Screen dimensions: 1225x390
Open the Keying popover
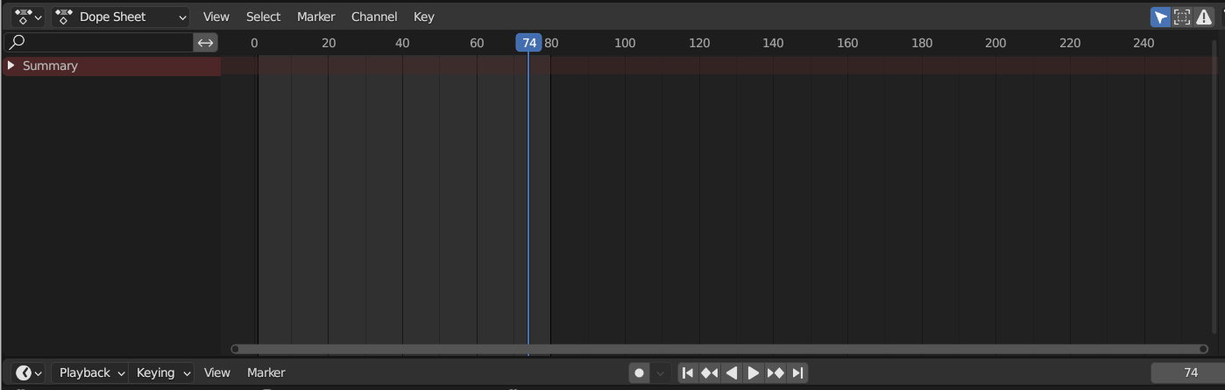click(x=162, y=373)
